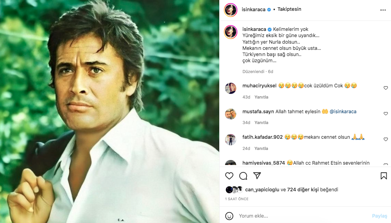Like the post with the heart icon
This screenshot has height=223, width=391.
click(229, 175)
